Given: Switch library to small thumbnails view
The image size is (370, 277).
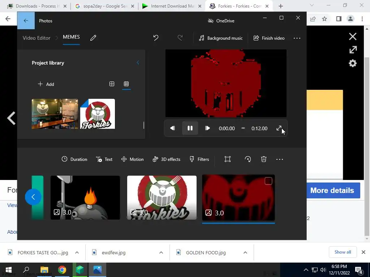Looking at the screenshot, I should (x=126, y=84).
